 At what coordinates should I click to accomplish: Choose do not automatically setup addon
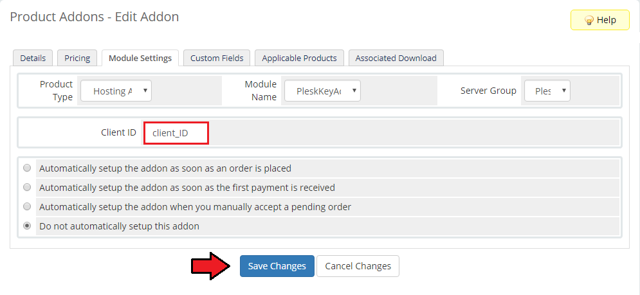click(x=27, y=226)
